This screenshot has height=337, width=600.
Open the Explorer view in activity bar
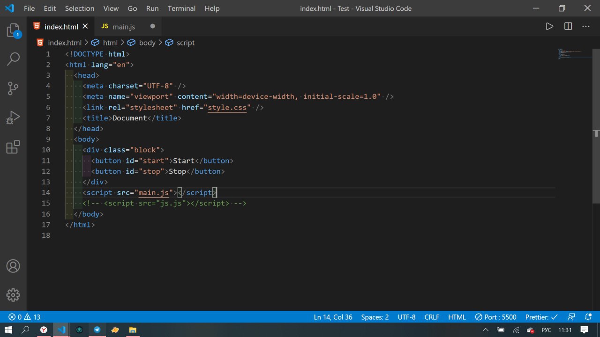(x=13, y=31)
